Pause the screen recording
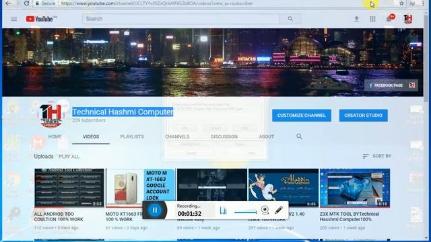This screenshot has width=431, height=242. (x=155, y=210)
